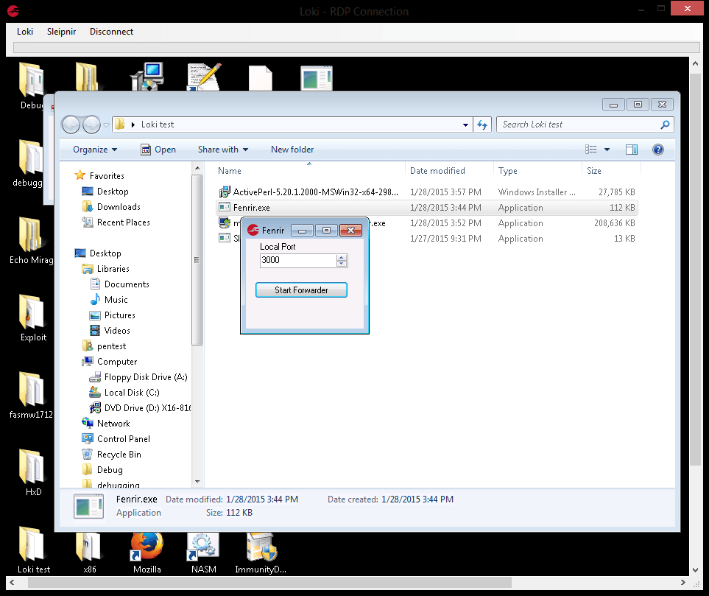Click the Mozilla Firefox desktop icon
The width and height of the screenshot is (709, 596).
point(146,549)
